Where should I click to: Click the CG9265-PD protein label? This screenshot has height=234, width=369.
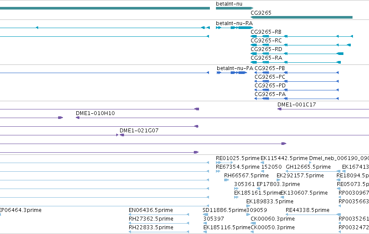click(270, 86)
